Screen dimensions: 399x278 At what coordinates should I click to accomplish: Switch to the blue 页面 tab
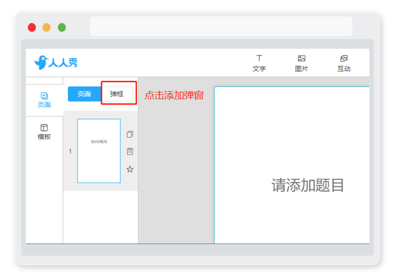point(84,94)
